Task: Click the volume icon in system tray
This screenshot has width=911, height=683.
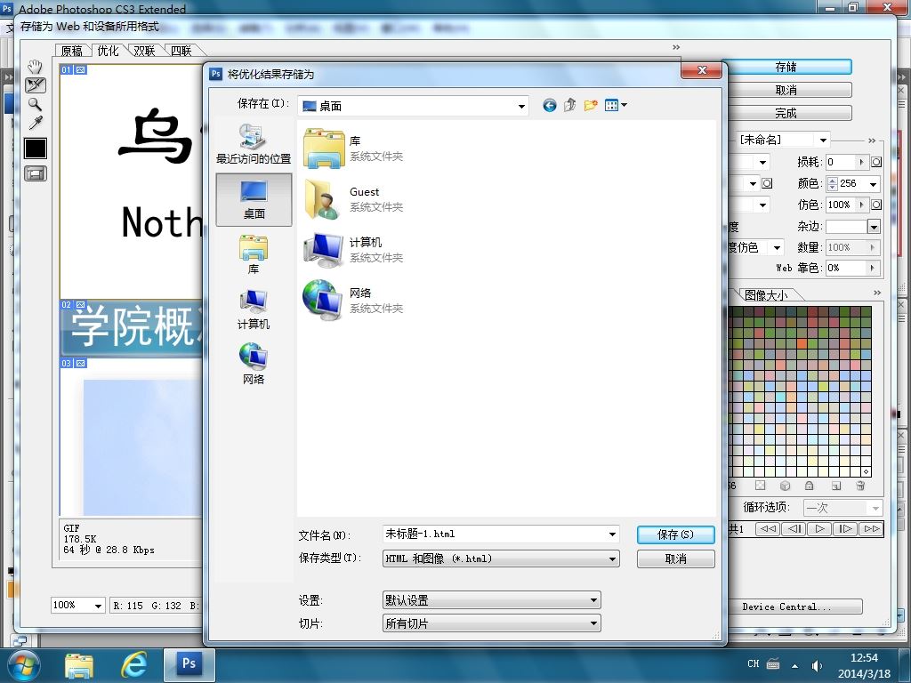Action: [817, 665]
